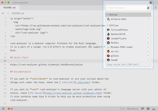Click the add contact icon beside filter field
Screen dimensions: 158x111
(x=149, y=8)
